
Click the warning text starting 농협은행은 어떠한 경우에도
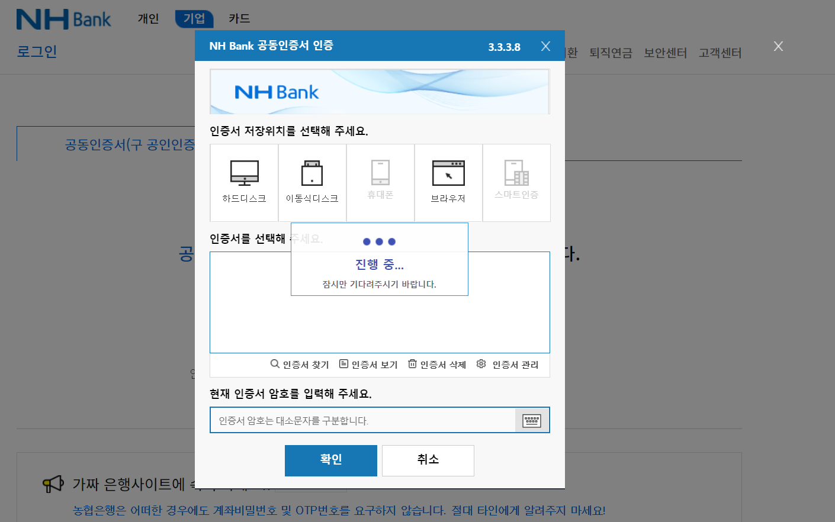(x=339, y=510)
